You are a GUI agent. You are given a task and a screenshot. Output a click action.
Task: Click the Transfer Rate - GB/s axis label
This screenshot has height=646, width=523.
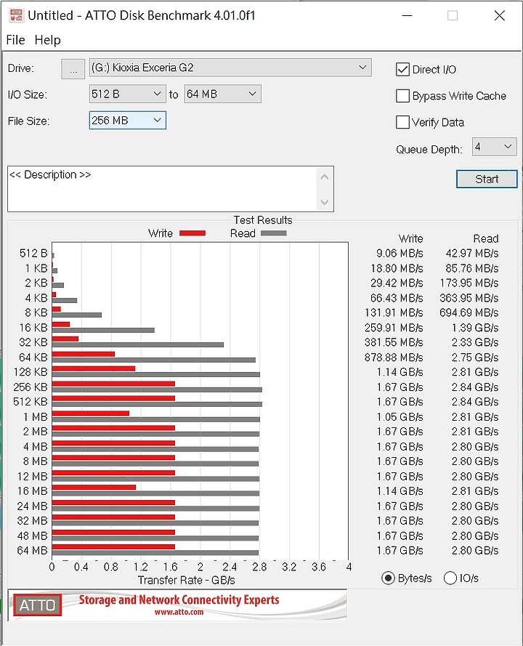tap(186, 580)
